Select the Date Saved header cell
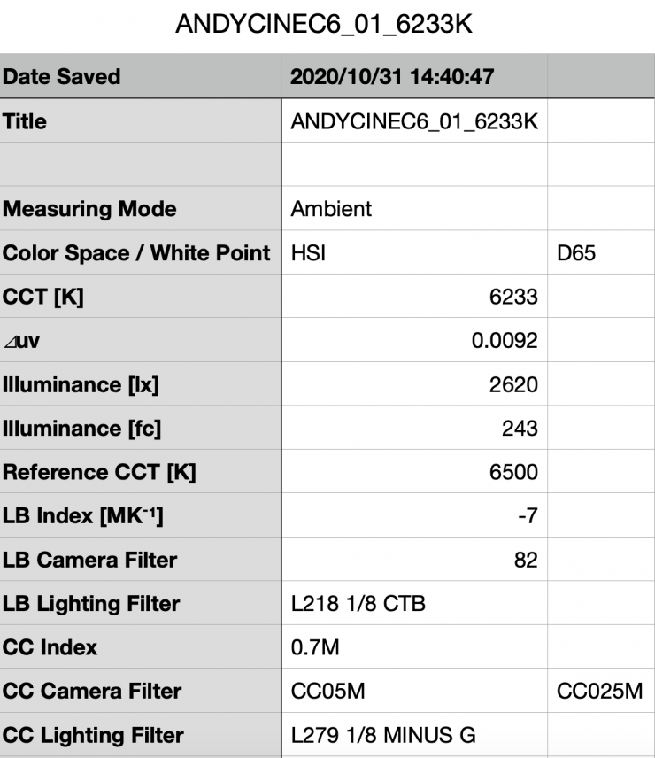Image resolution: width=655 pixels, height=758 pixels. coord(140,77)
